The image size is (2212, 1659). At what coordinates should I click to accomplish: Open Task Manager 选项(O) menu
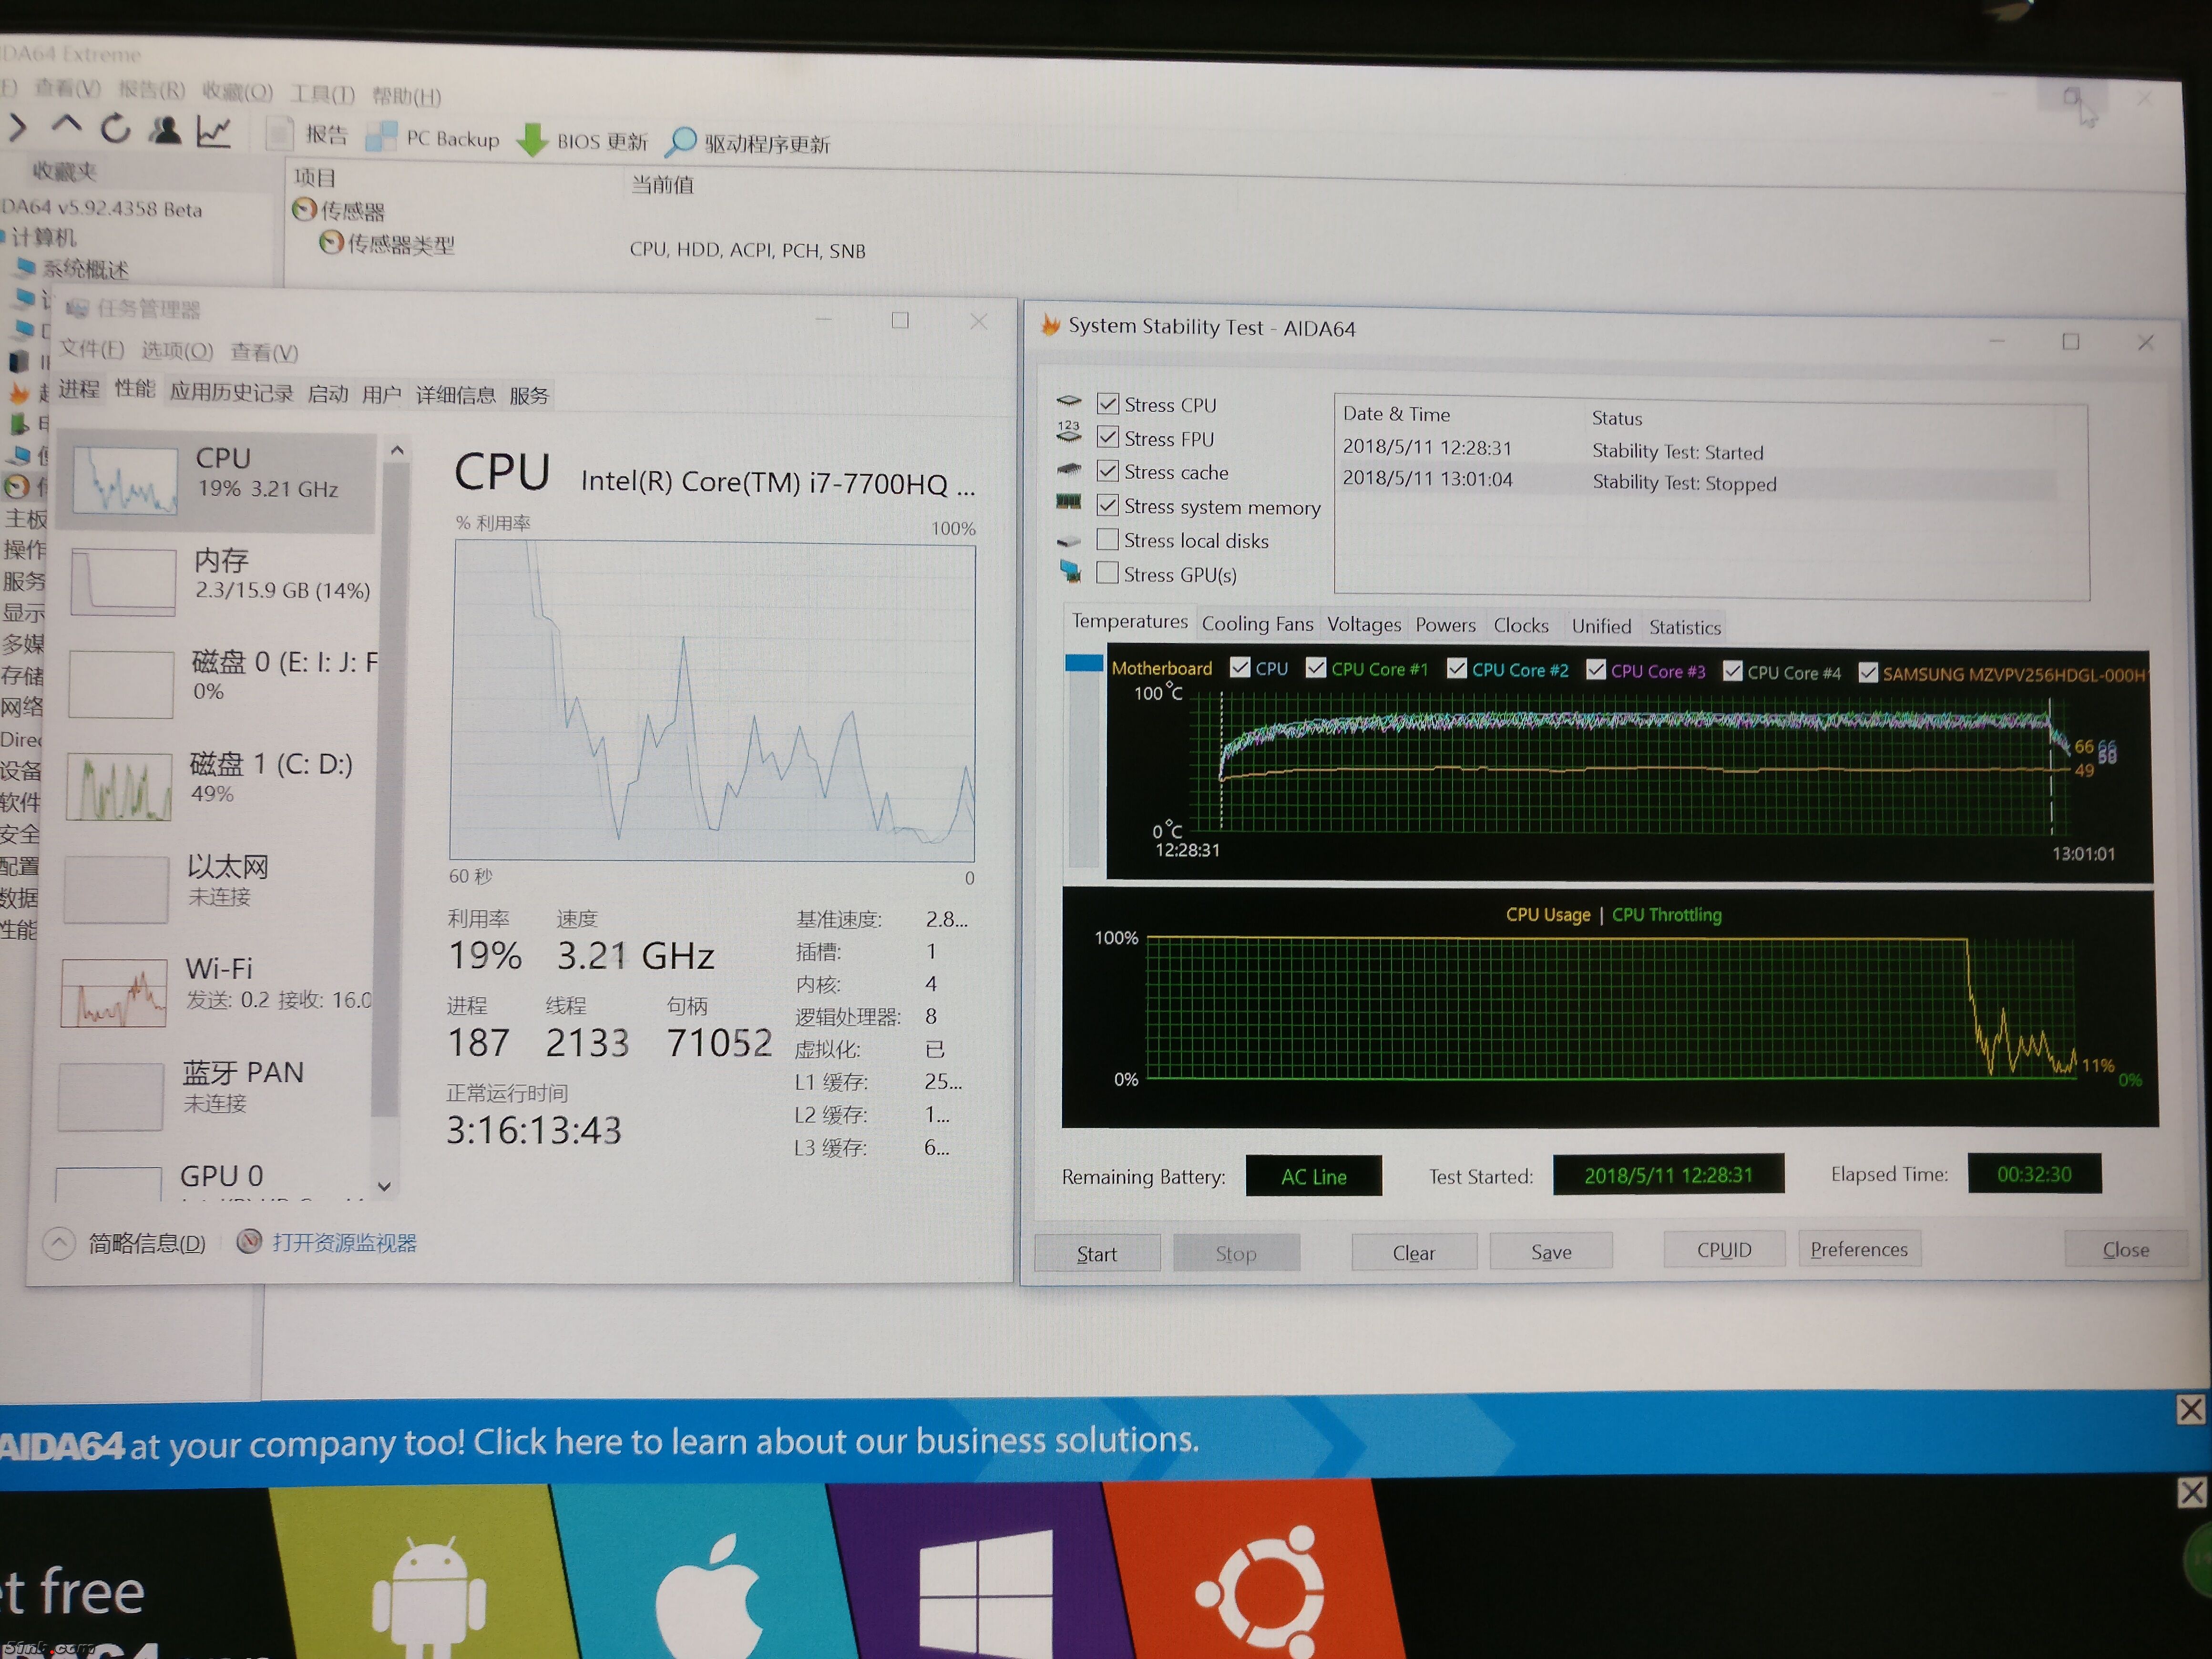(x=177, y=350)
